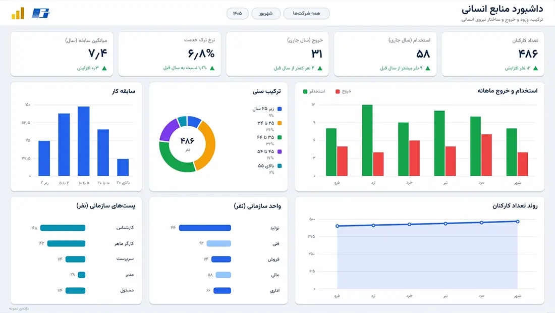
Task: Toggle the ۲۵ تا ۳۴ age legend entry
Action: [269, 123]
